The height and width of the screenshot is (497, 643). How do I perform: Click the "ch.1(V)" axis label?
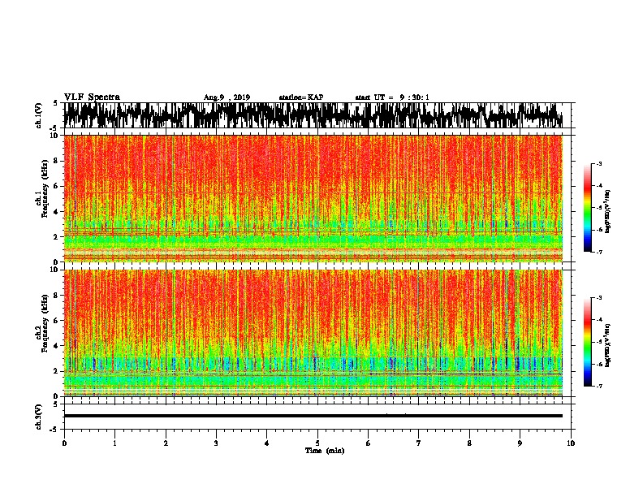pyautogui.click(x=38, y=115)
